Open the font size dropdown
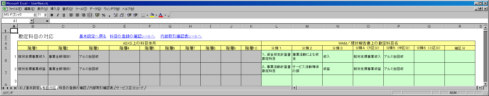Screen dimensions: 489x96 pyautogui.click(x=45, y=15)
